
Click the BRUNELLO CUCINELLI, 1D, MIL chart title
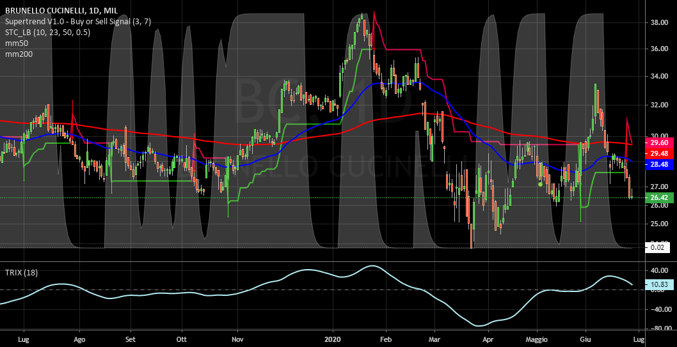pyautogui.click(x=61, y=11)
